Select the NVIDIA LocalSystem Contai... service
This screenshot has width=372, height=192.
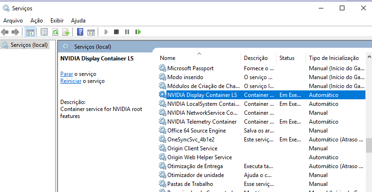[262, 104]
